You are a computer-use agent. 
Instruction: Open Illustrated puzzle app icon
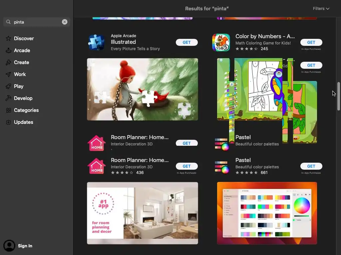96,42
